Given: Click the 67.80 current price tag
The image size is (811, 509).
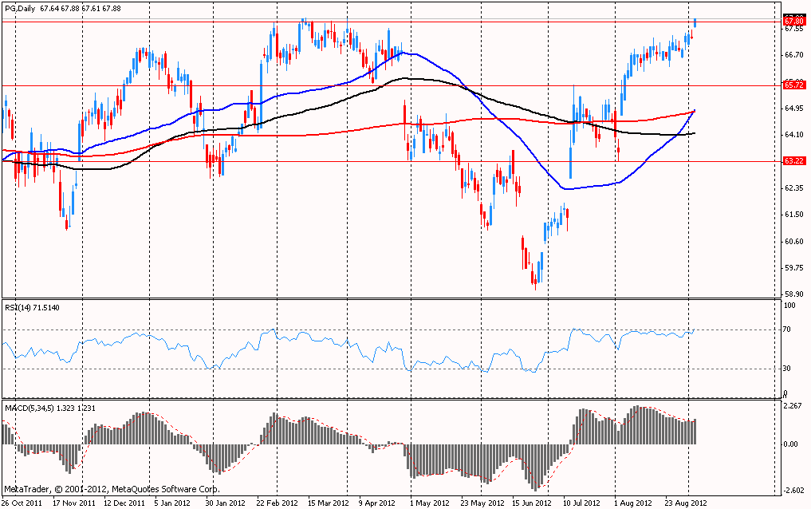Looking at the screenshot, I should click(793, 22).
